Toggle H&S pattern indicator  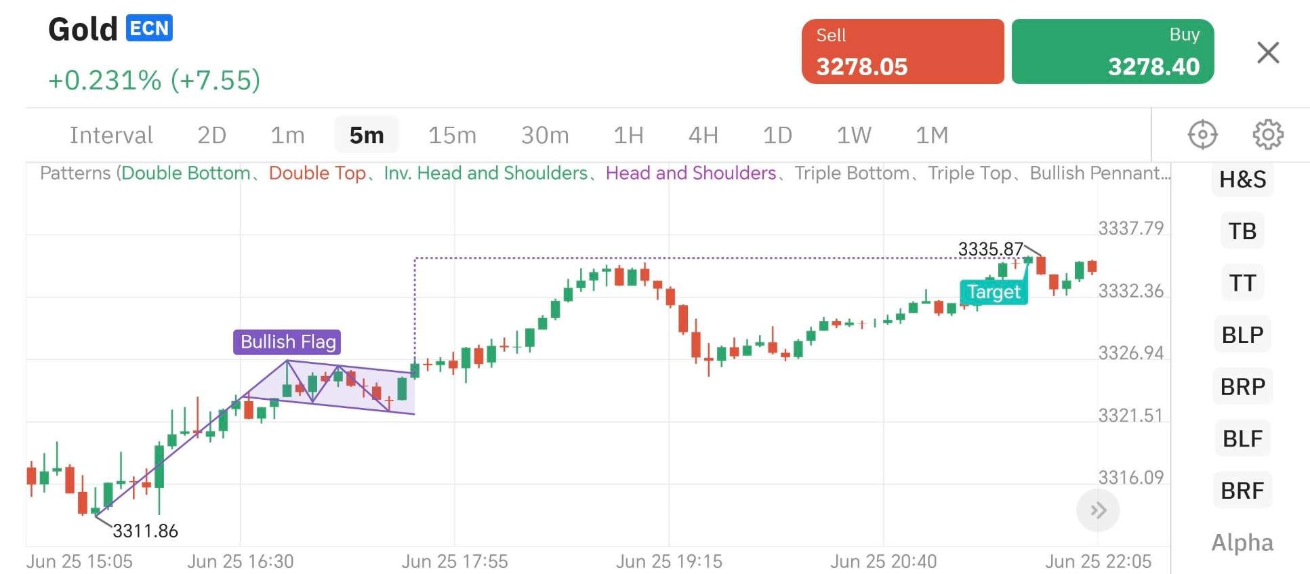[x=1242, y=180]
